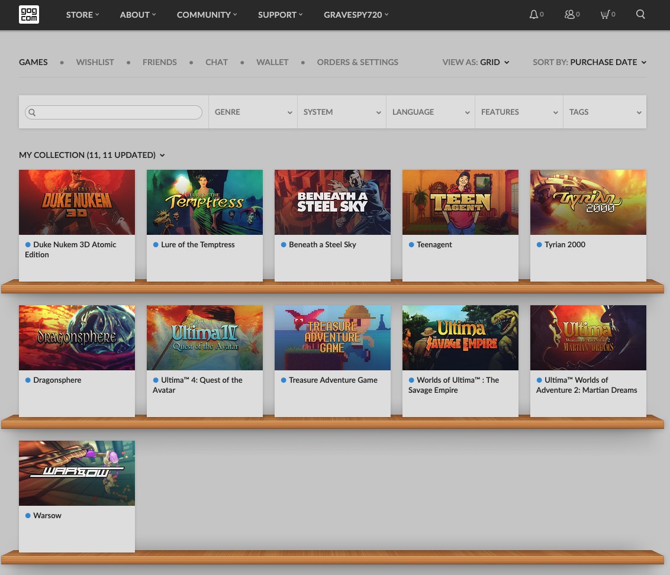
Task: Click the Lure of the Temptress title
Action: tap(198, 245)
